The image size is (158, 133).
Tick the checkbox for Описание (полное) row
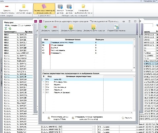coord(44,93)
